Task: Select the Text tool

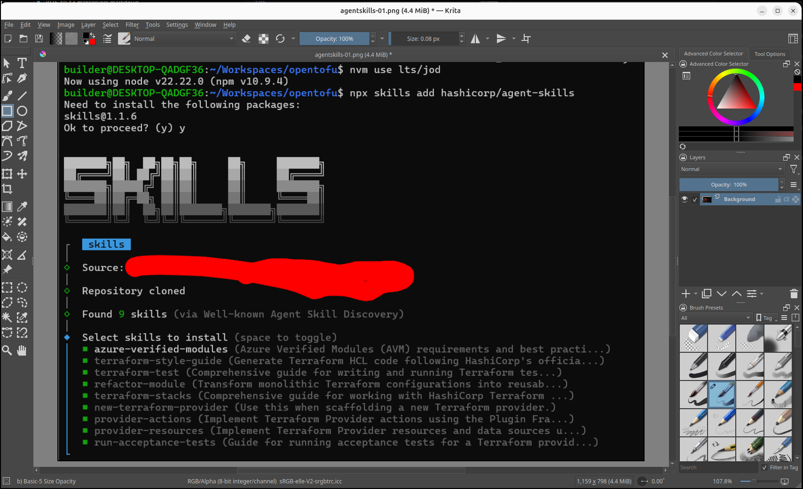Action: [22, 63]
